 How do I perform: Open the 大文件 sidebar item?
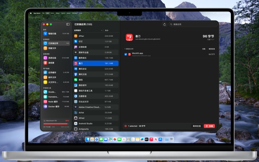click(56, 82)
